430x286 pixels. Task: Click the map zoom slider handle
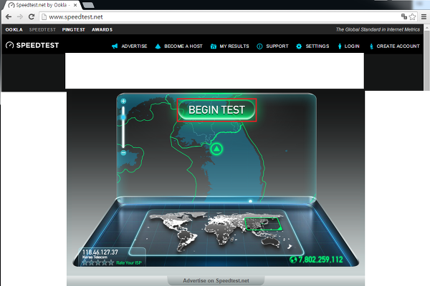tap(123, 117)
